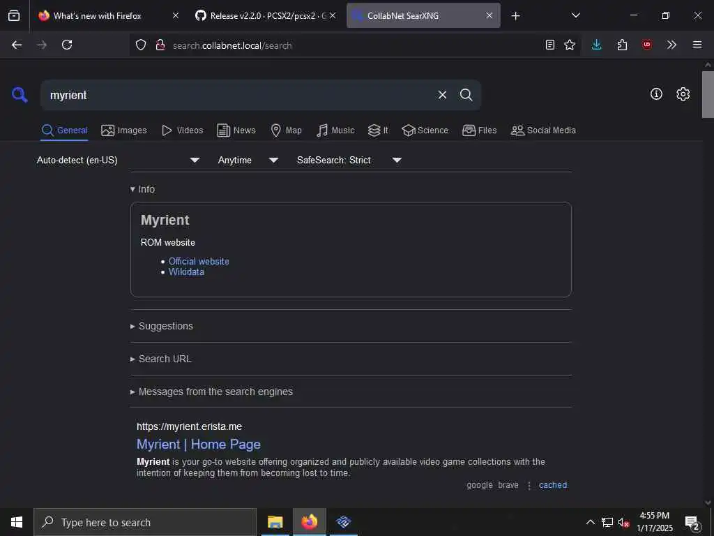Image resolution: width=714 pixels, height=536 pixels.
Task: Switch to the Map category
Action: (287, 131)
